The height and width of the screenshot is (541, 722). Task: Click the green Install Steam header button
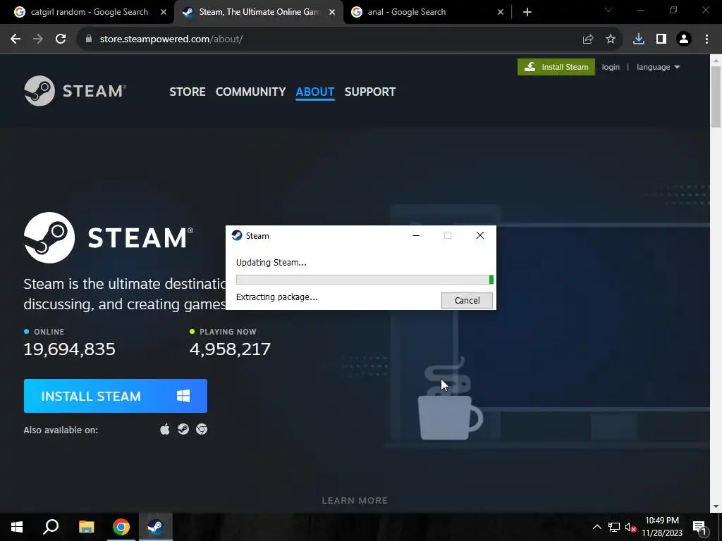[556, 67]
